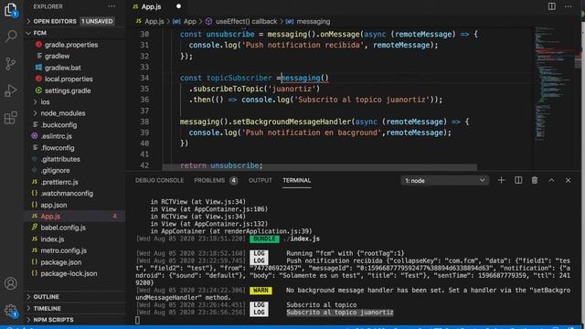The height and width of the screenshot is (329, 585).
Task: Open metro.config.js file
Action: (x=63, y=250)
